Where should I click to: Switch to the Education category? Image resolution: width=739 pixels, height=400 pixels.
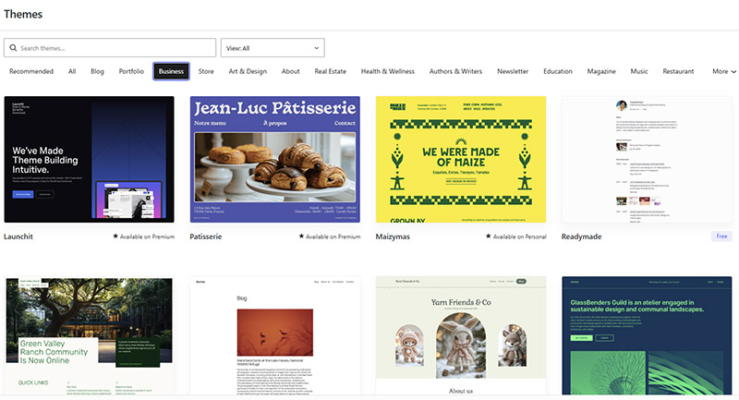point(558,71)
